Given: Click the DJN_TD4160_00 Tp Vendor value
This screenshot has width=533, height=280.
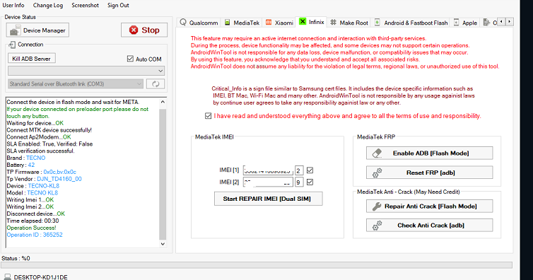Looking at the screenshot, I should pos(59,179).
